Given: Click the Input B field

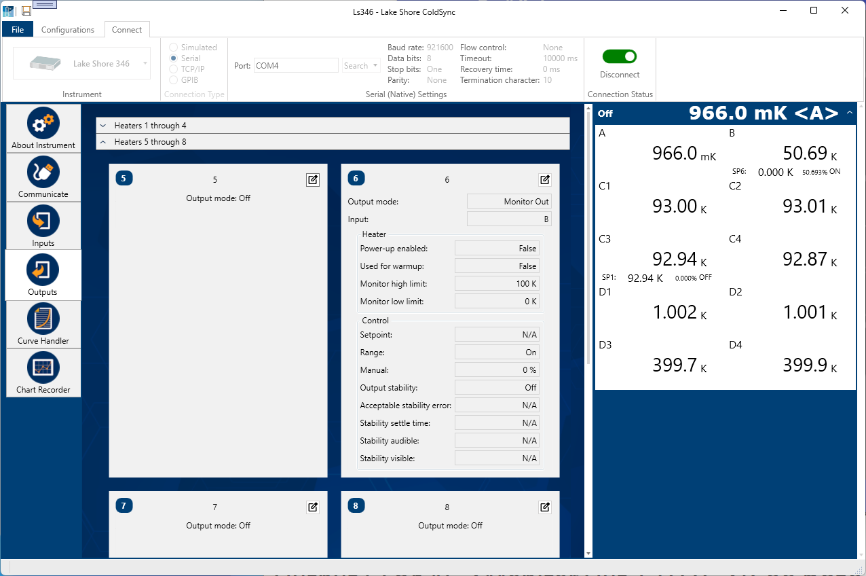Looking at the screenshot, I should click(509, 219).
